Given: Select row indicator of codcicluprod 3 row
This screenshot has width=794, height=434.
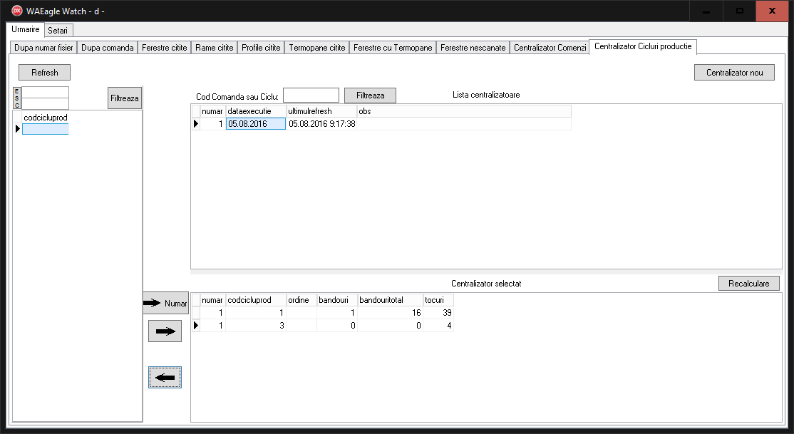Looking at the screenshot, I should tap(196, 325).
